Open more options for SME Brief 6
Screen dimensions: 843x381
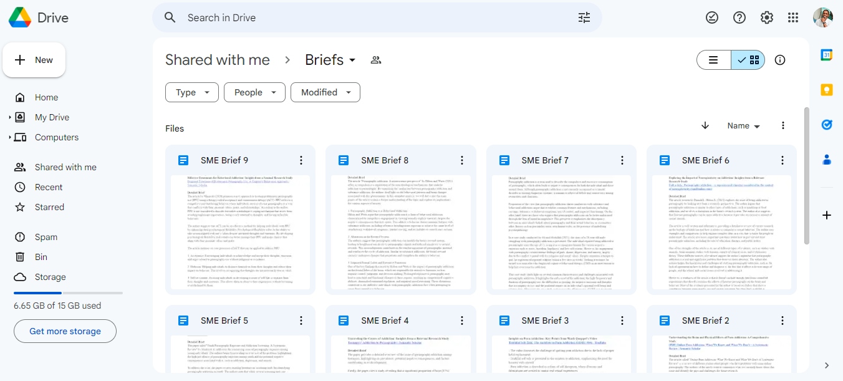click(782, 160)
